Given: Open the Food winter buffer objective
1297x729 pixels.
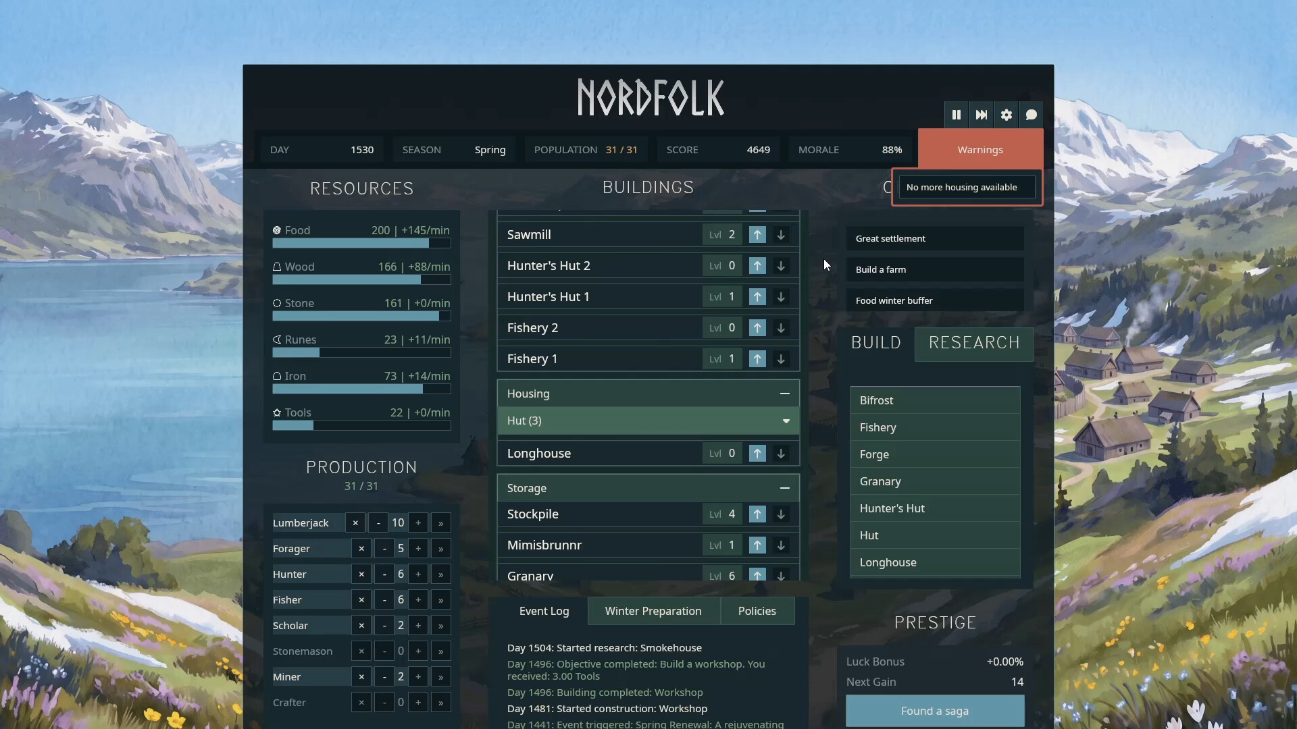Looking at the screenshot, I should (x=935, y=300).
